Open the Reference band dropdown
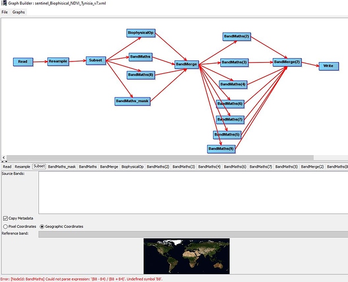 (193, 234)
